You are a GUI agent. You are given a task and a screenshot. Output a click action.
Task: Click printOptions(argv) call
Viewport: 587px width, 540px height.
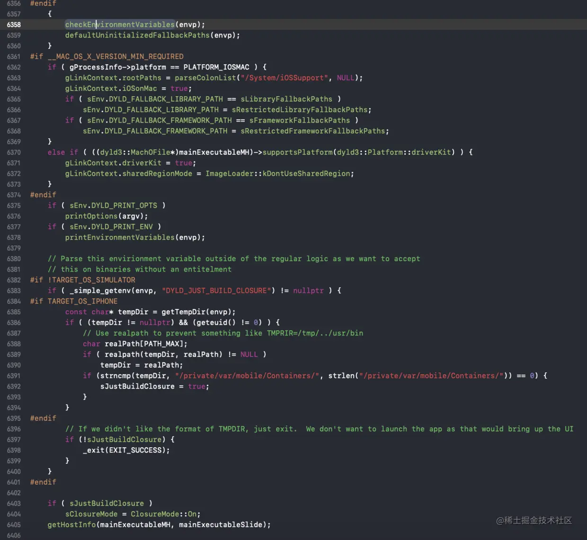pyautogui.click(x=107, y=216)
